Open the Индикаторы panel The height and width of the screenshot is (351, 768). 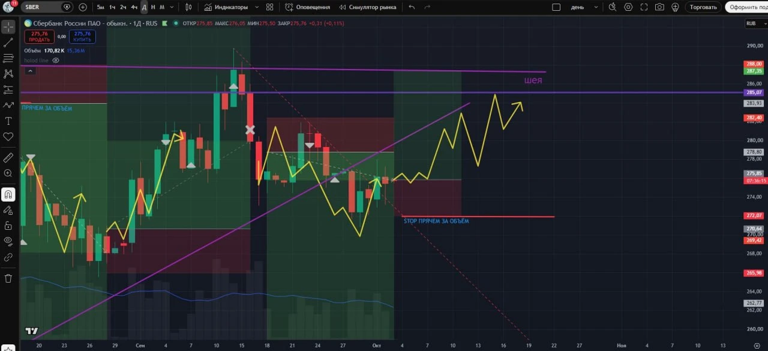pyautogui.click(x=226, y=7)
